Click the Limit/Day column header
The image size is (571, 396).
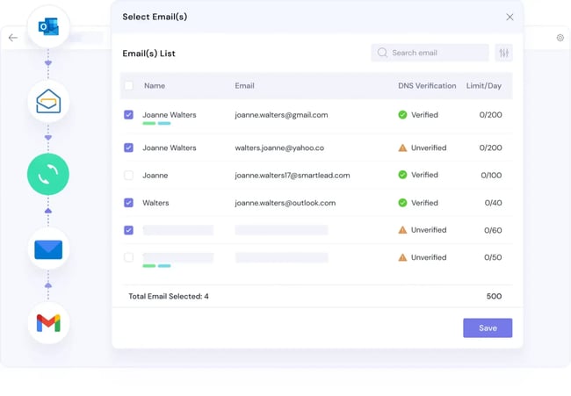484,86
